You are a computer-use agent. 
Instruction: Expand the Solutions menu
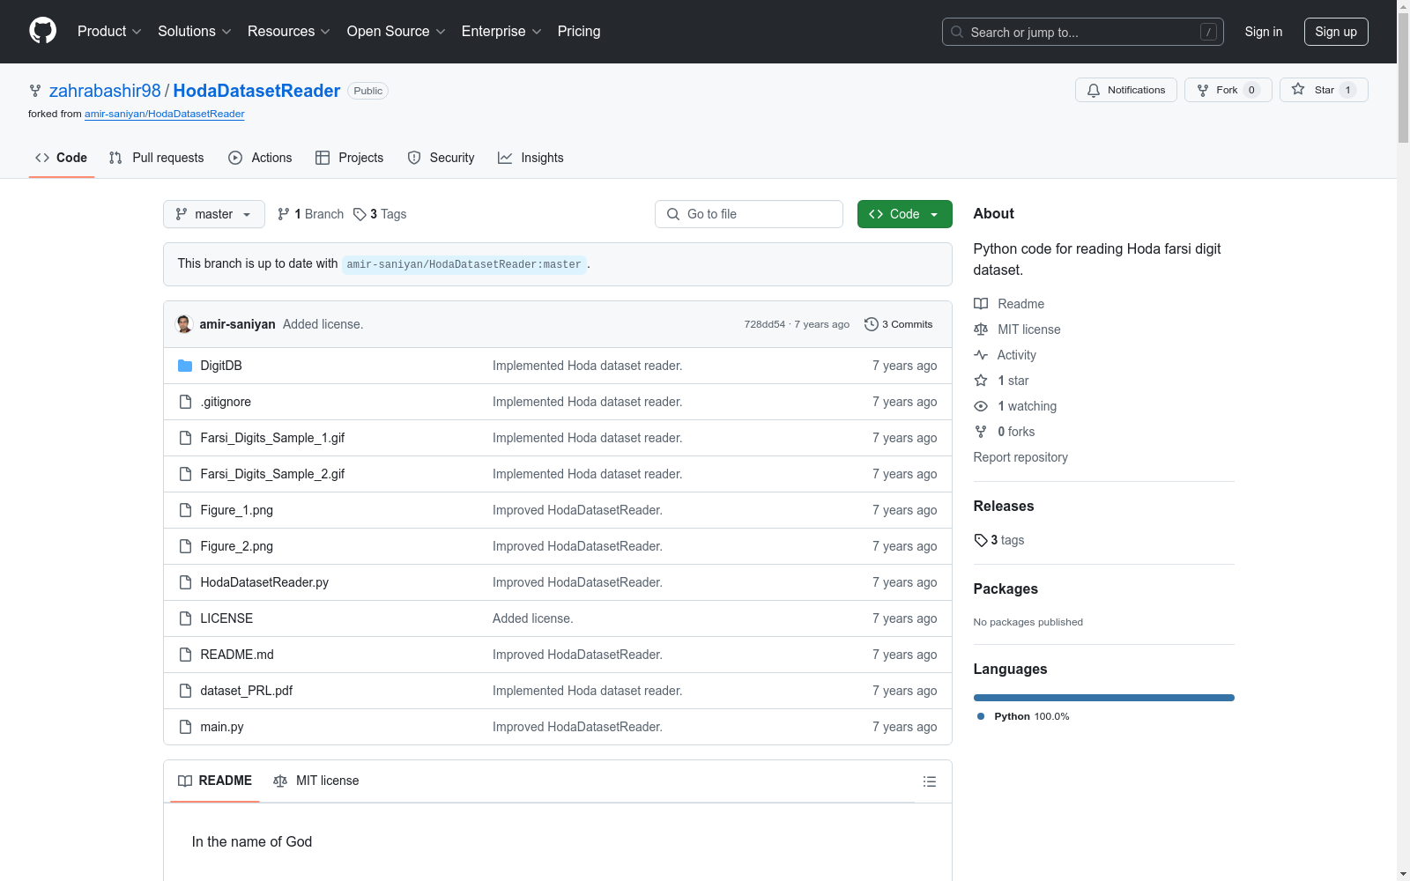[x=195, y=32]
